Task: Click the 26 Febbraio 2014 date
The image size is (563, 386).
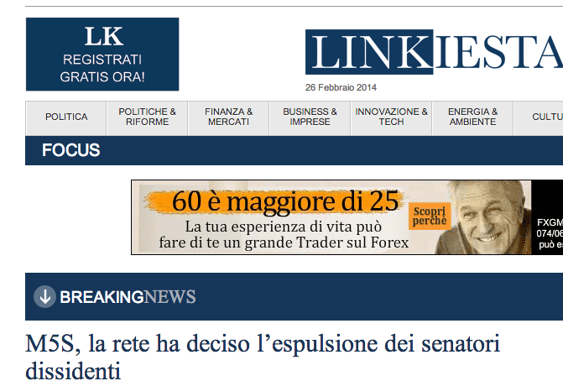Action: 341,87
